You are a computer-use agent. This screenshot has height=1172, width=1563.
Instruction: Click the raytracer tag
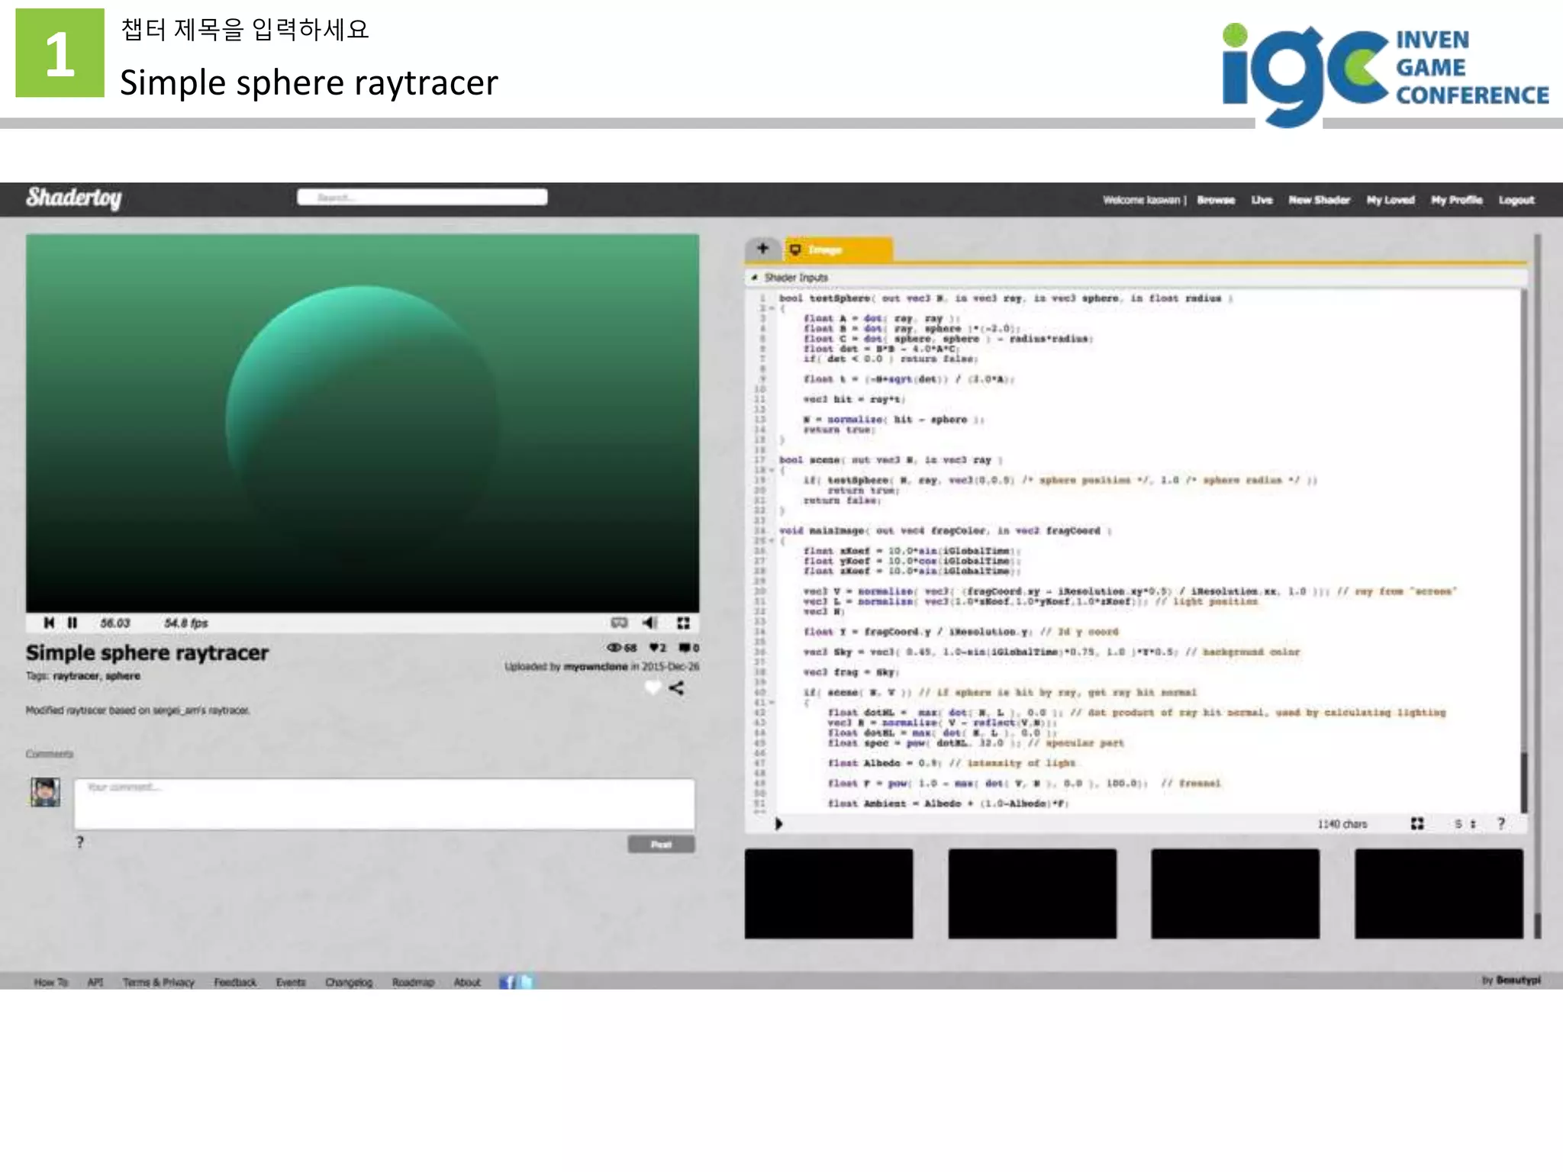tap(76, 676)
